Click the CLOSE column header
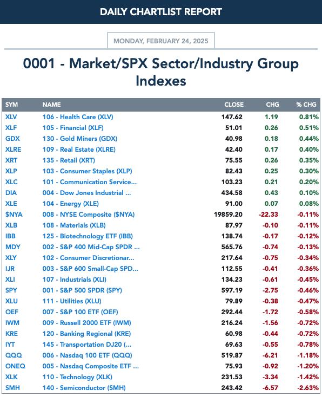 point(234,105)
